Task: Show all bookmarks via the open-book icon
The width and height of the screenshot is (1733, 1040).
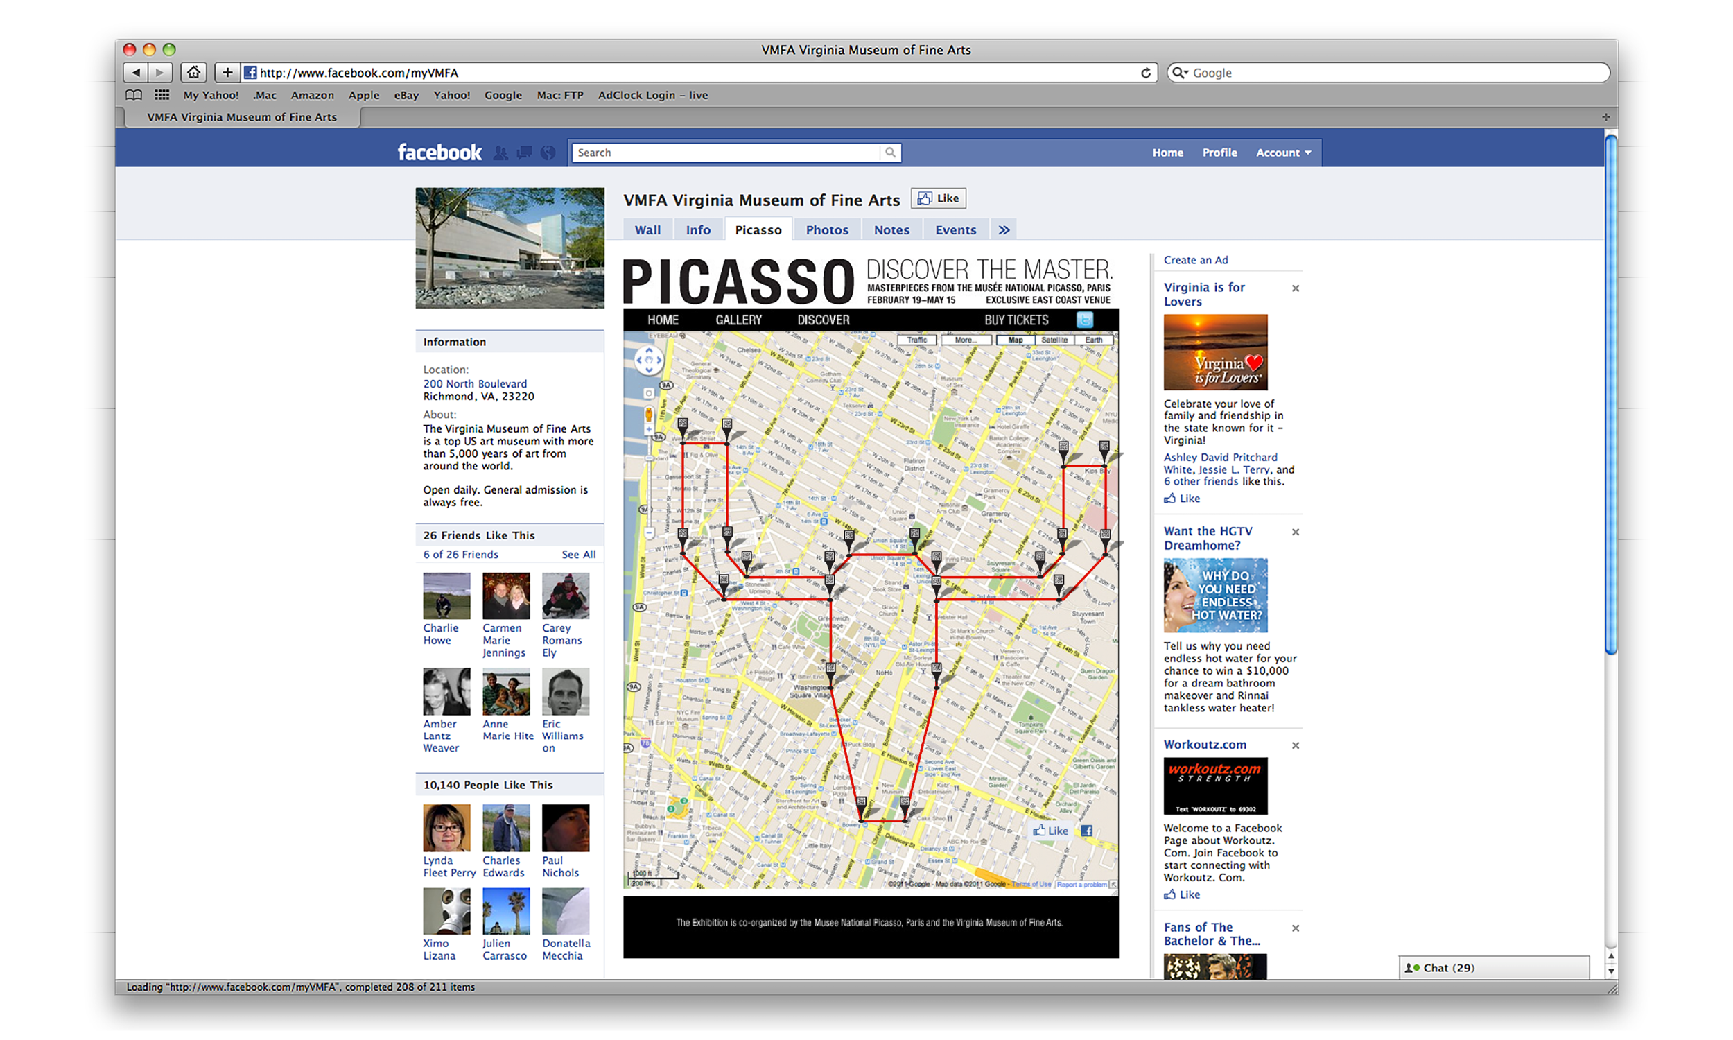Action: pyautogui.click(x=134, y=95)
